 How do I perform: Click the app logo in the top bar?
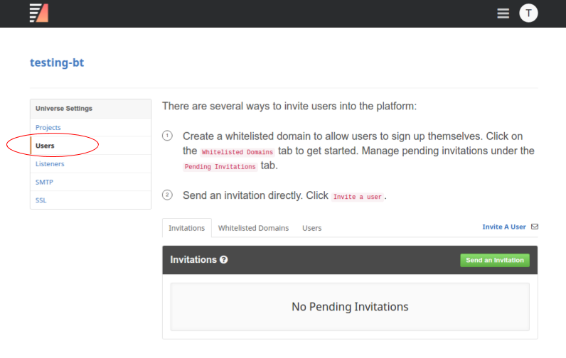(x=38, y=13)
